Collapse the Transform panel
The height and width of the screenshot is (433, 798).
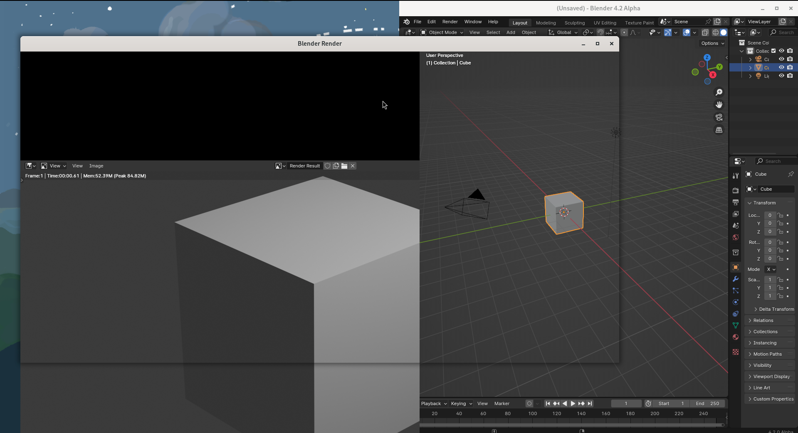tap(764, 203)
